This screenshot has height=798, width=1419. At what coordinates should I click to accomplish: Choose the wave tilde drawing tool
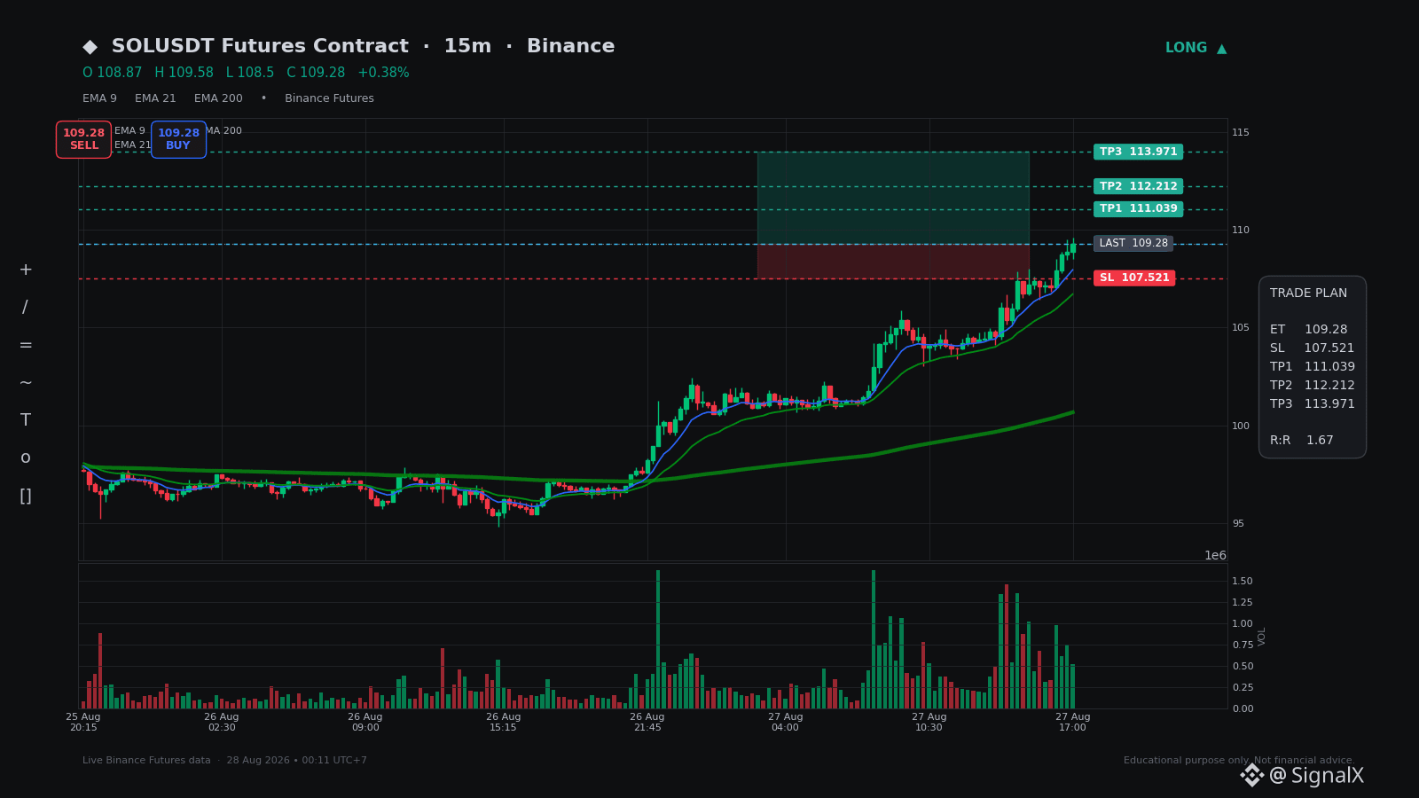point(26,383)
